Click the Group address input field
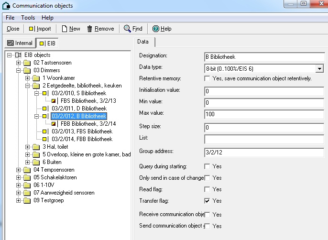 264,152
